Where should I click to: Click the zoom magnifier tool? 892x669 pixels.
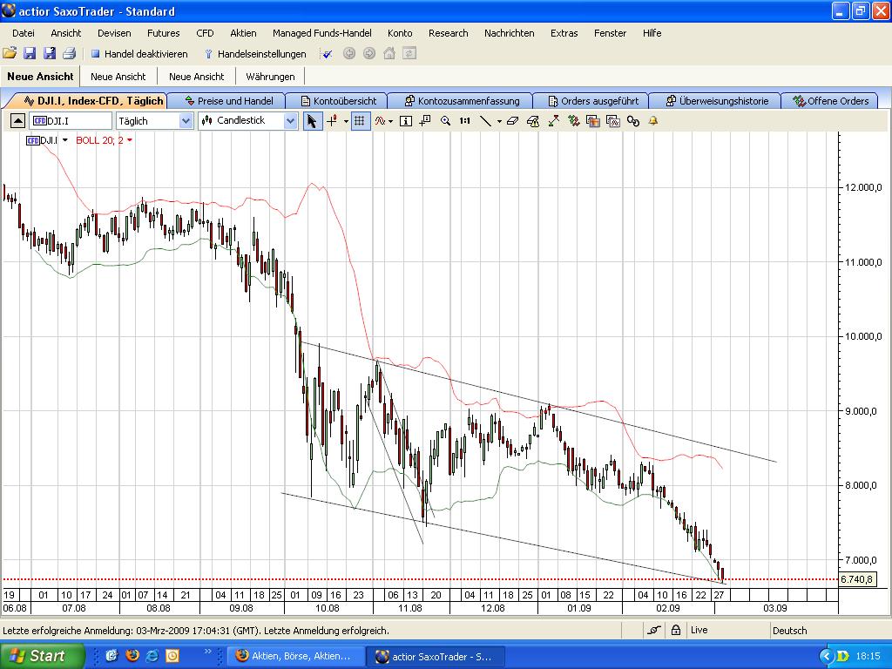(x=445, y=121)
